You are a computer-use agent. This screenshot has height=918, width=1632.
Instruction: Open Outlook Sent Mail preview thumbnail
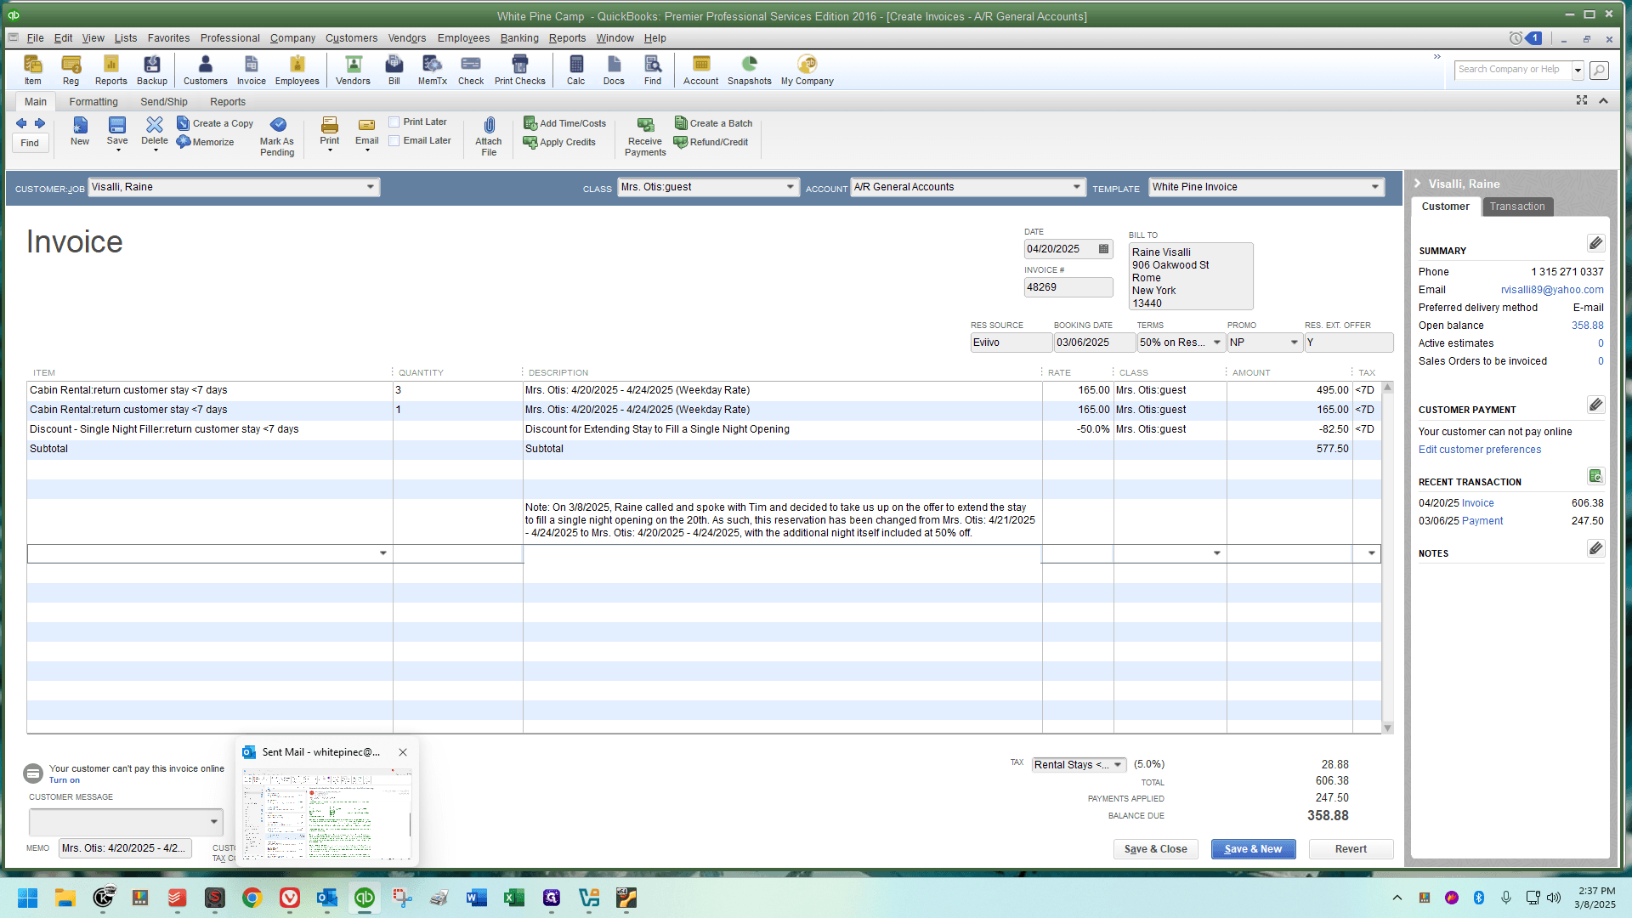[327, 814]
